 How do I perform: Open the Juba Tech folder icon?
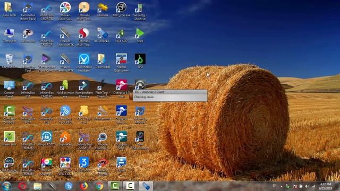point(9,10)
